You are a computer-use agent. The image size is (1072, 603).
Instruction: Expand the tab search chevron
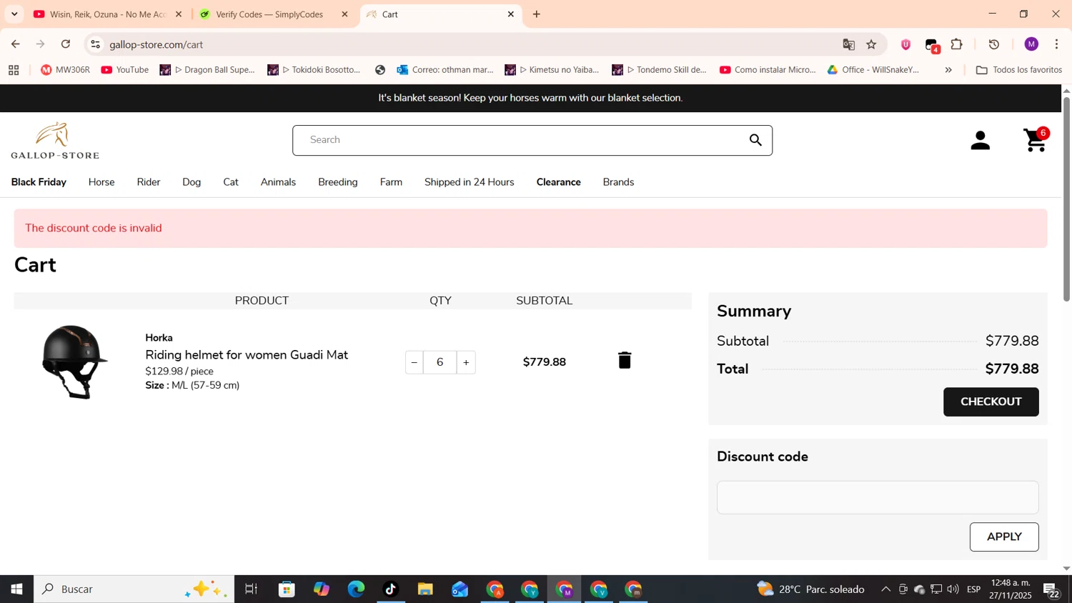pyautogui.click(x=14, y=14)
